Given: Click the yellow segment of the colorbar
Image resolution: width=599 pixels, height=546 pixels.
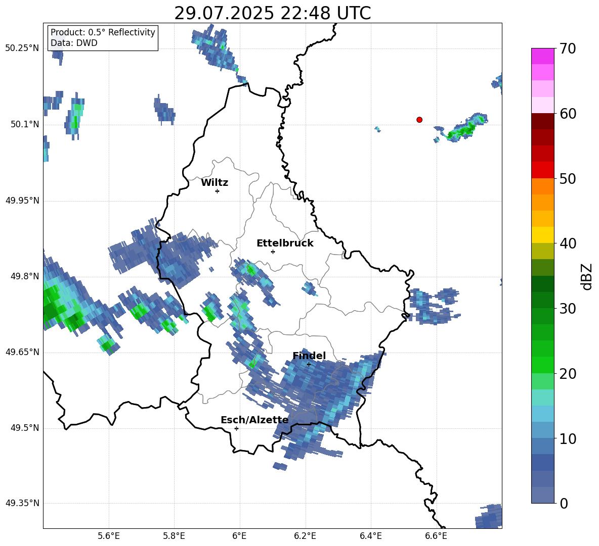Looking at the screenshot, I should click(x=542, y=235).
